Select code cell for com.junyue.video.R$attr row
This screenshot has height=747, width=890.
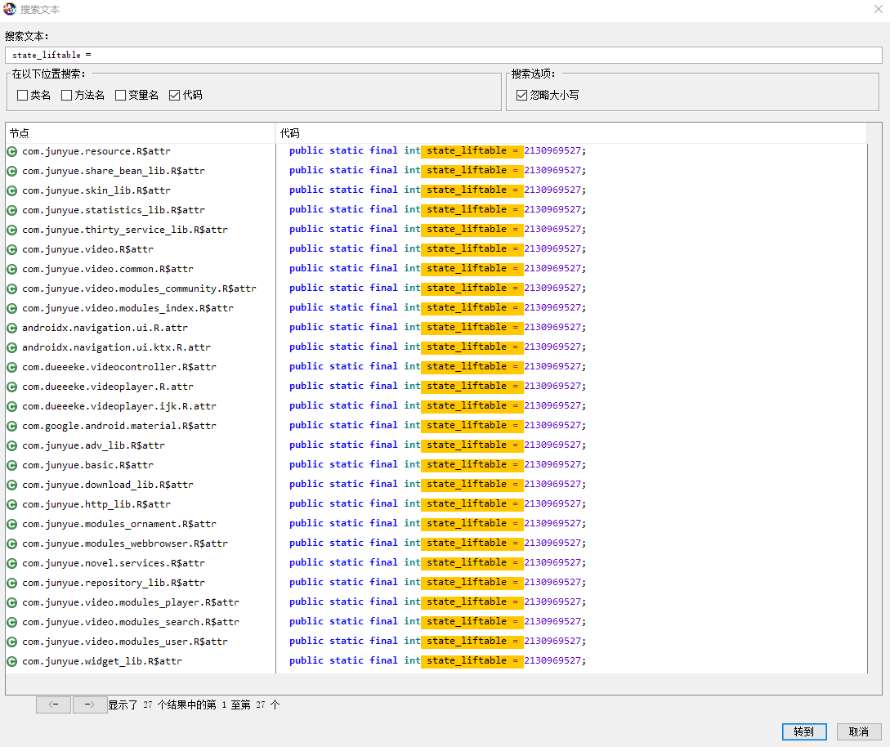pos(571,249)
